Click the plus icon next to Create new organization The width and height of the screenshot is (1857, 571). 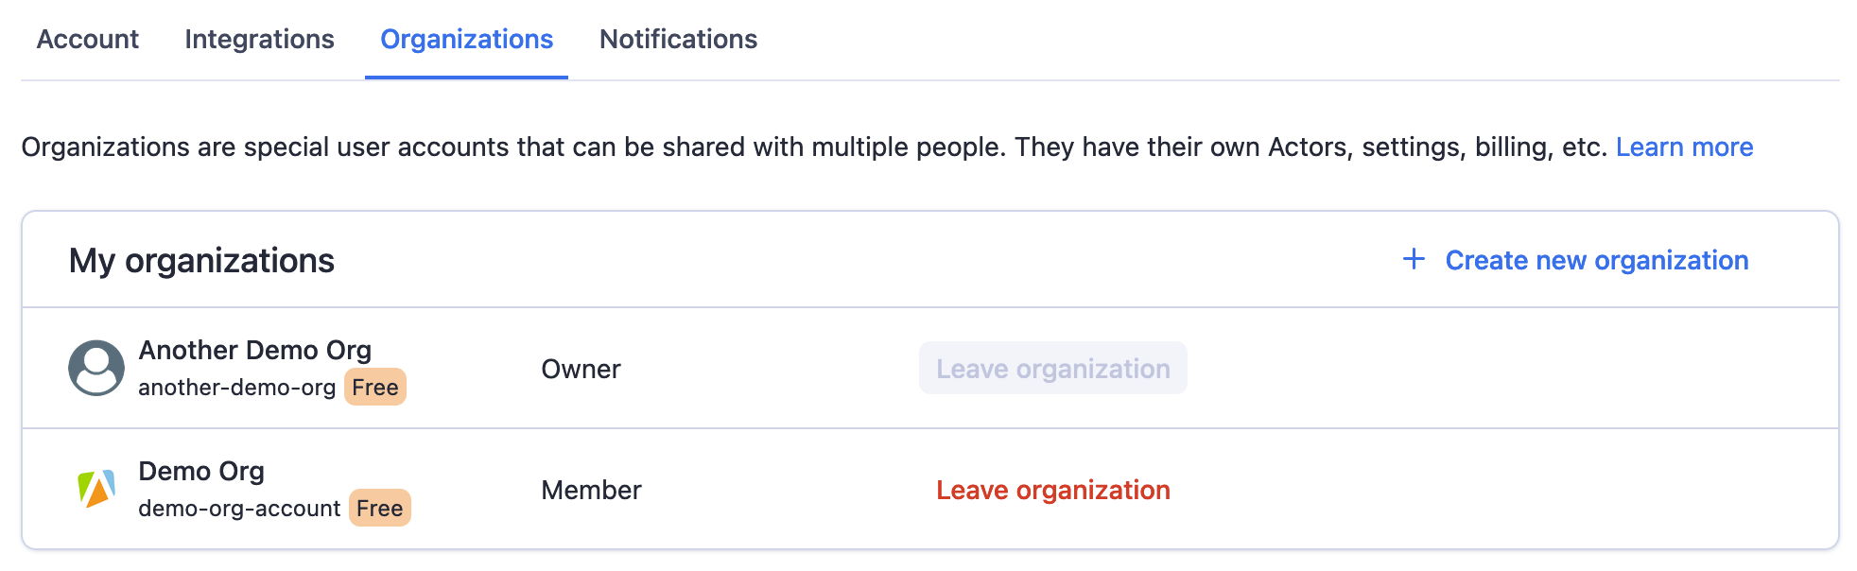[x=1412, y=259]
